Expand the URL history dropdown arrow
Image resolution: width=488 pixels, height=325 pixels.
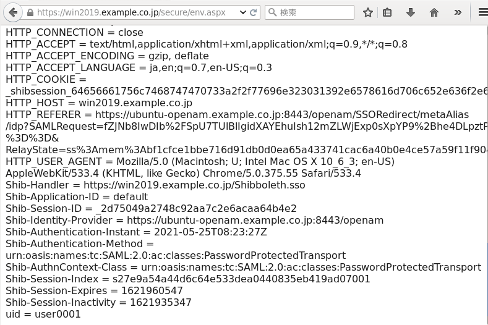tap(242, 12)
